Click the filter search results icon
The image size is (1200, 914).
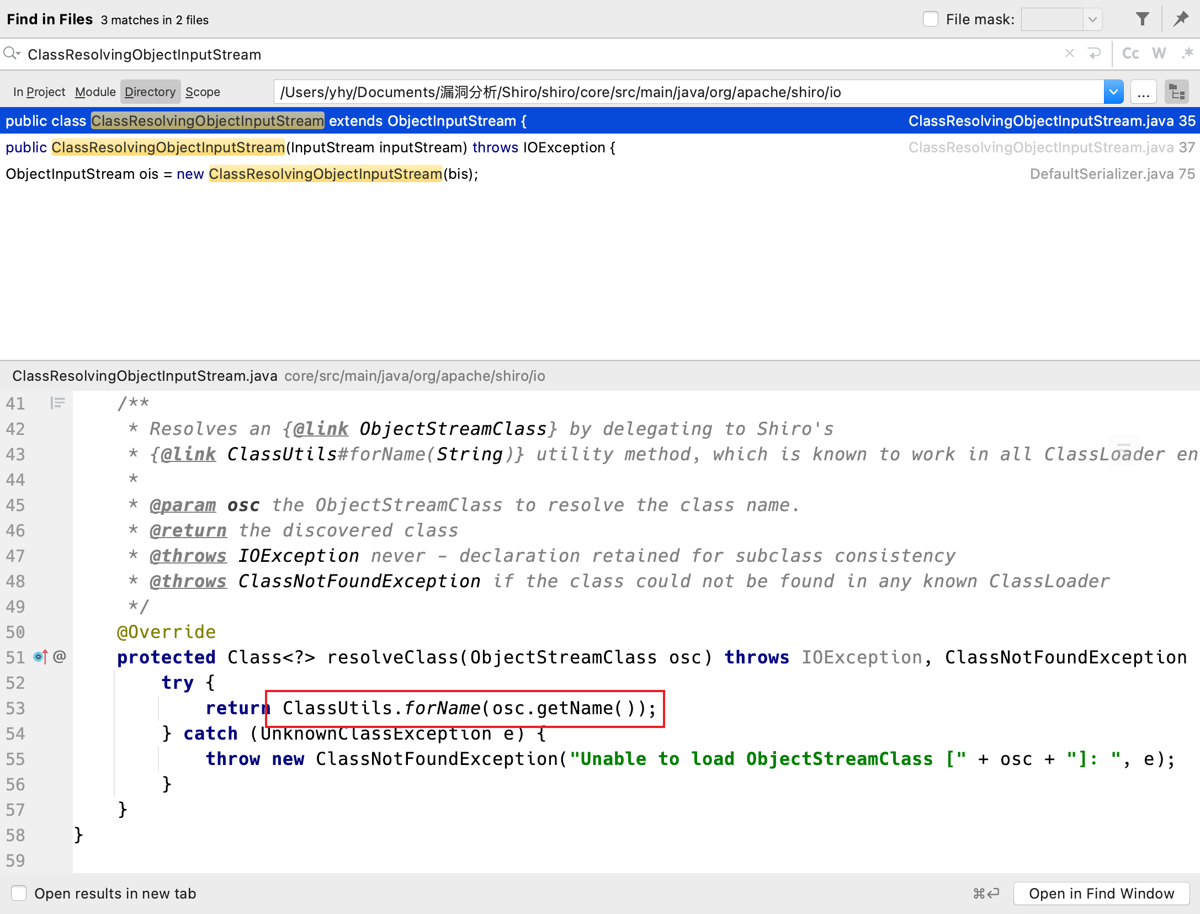tap(1142, 19)
